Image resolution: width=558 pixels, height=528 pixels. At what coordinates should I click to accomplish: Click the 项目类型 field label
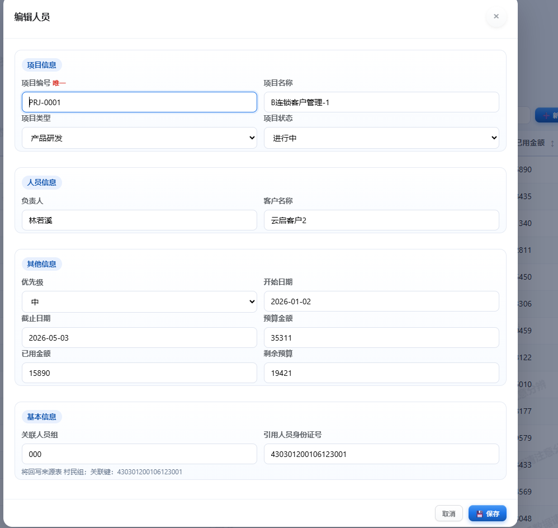(x=36, y=118)
